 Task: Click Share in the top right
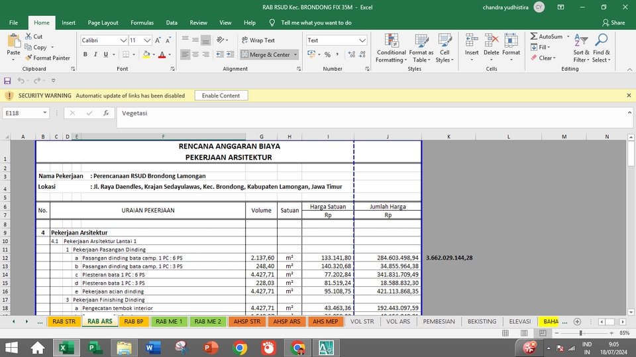(x=613, y=23)
